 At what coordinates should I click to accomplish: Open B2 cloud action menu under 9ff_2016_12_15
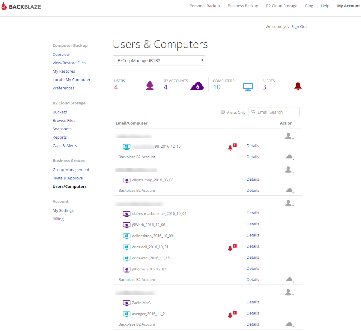tap(290, 157)
